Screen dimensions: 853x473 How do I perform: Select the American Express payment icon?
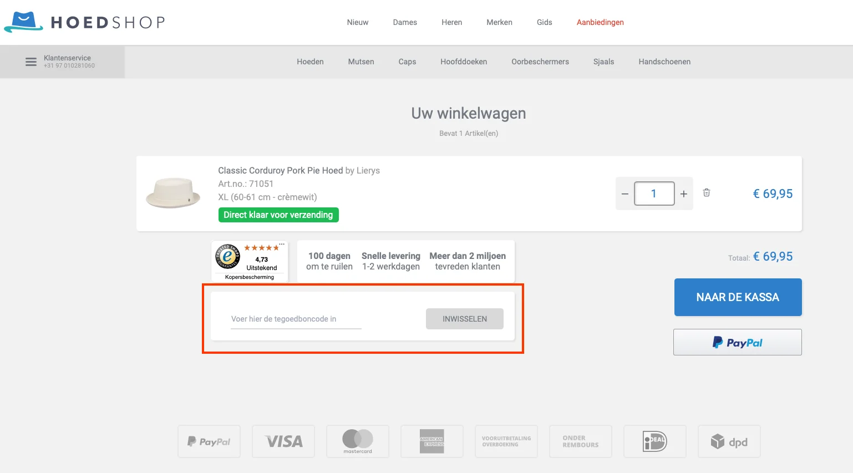pos(432,441)
